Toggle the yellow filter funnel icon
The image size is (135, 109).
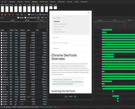click(13, 15)
